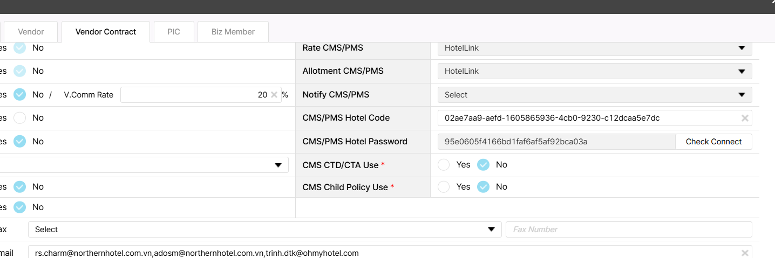Expand the fax Select dropdown

[264, 229]
